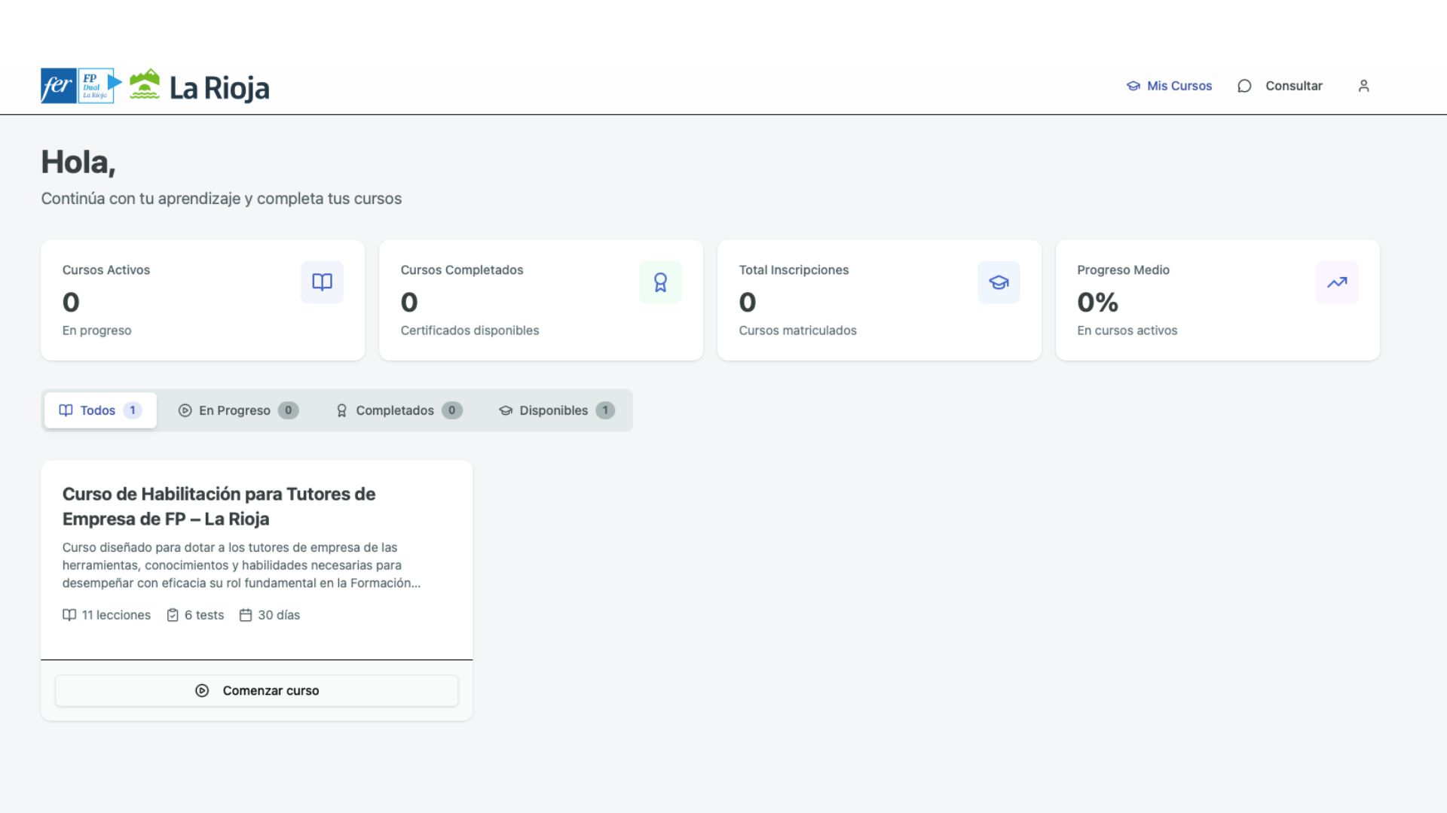Click the Cursos Completados stat card

coord(540,300)
